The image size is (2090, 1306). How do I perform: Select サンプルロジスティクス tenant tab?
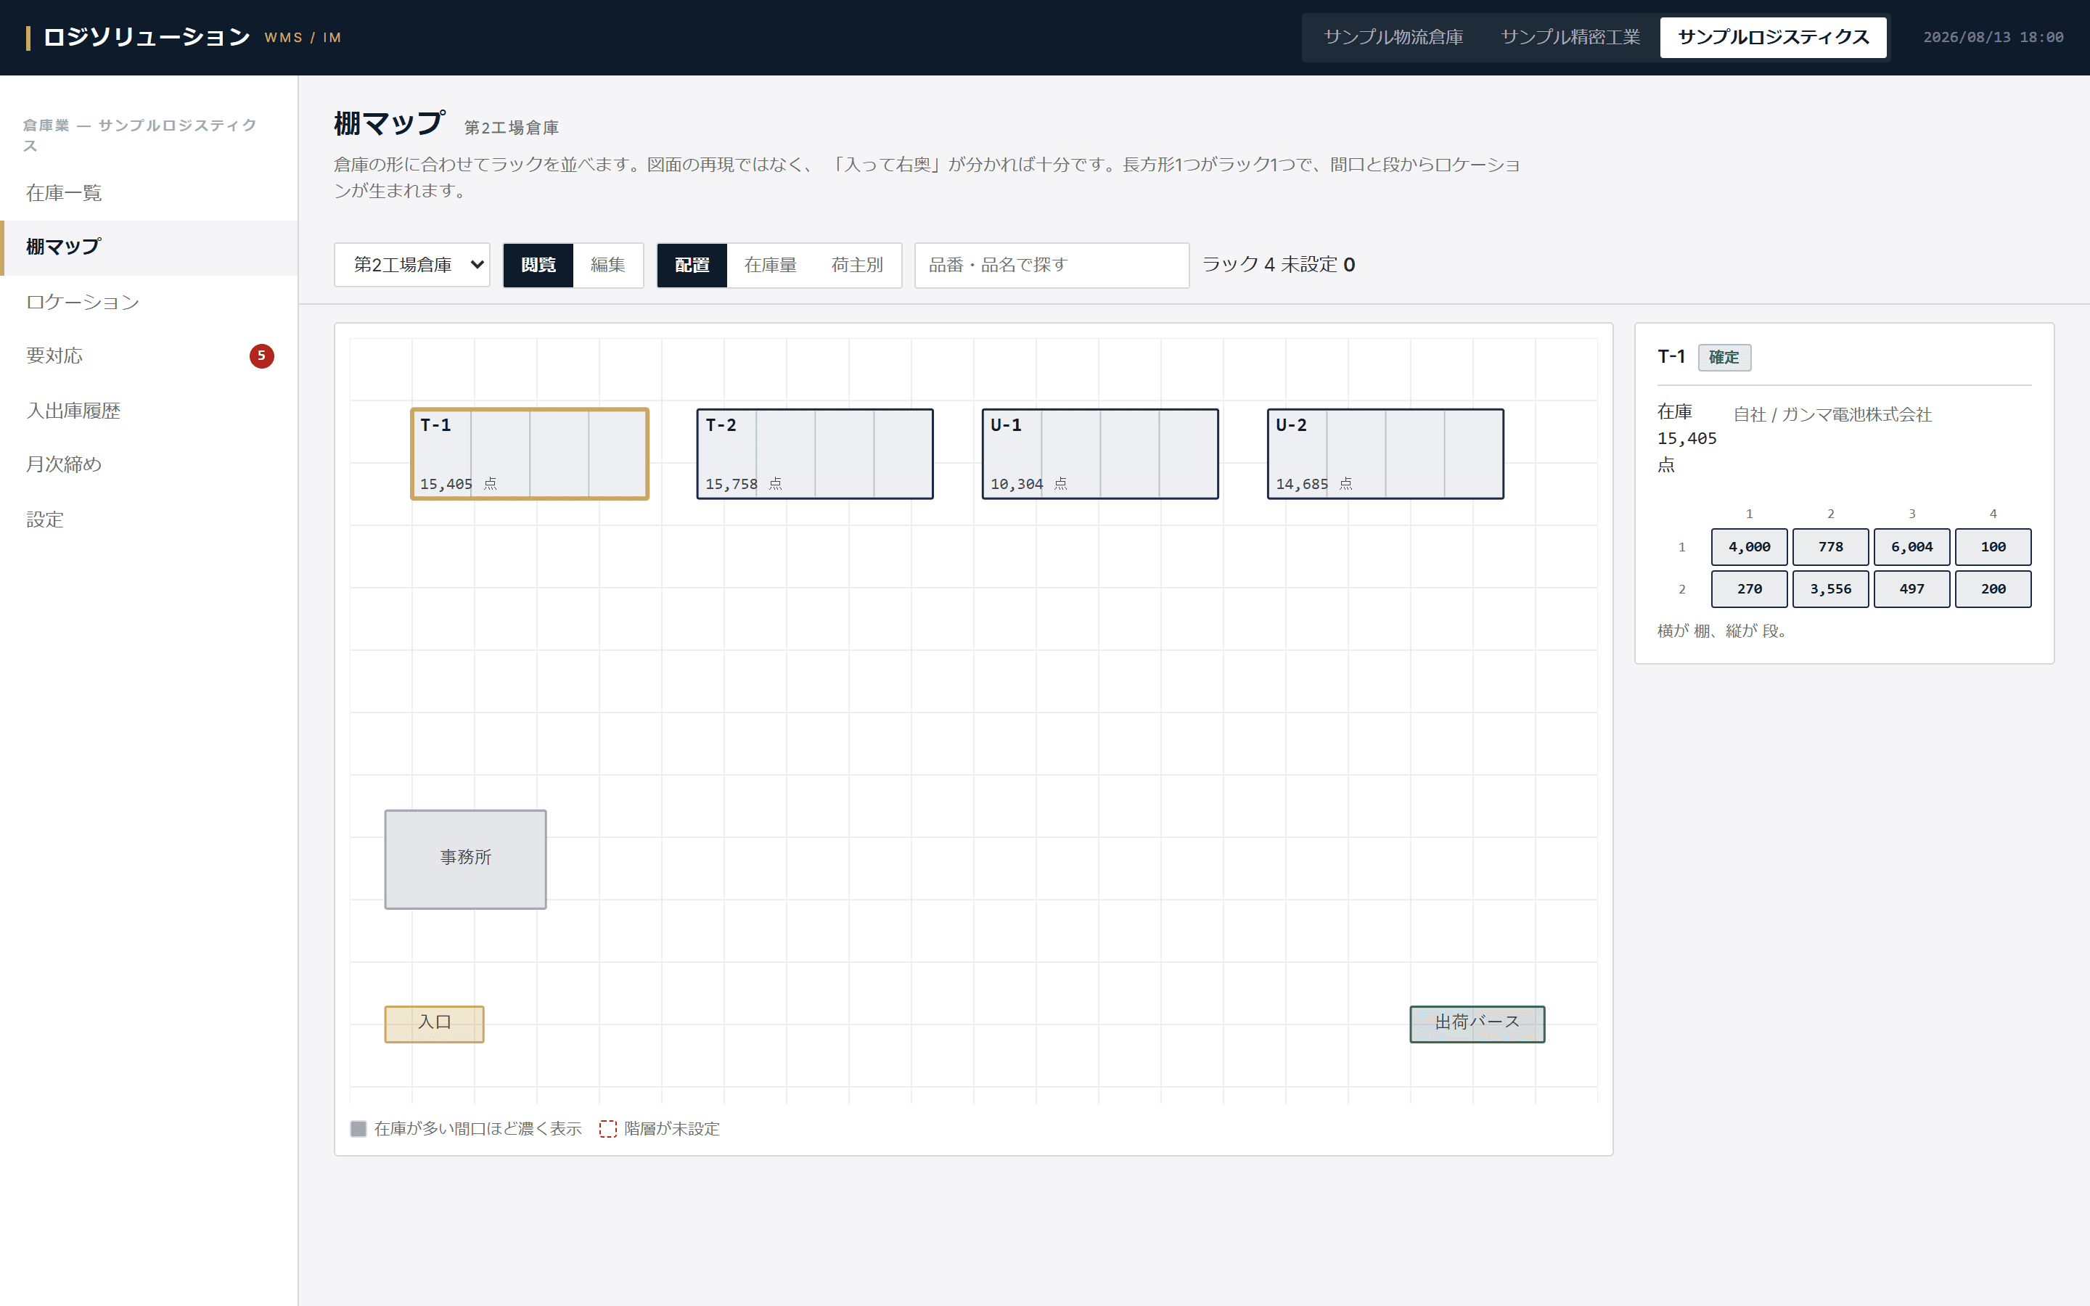point(1773,37)
